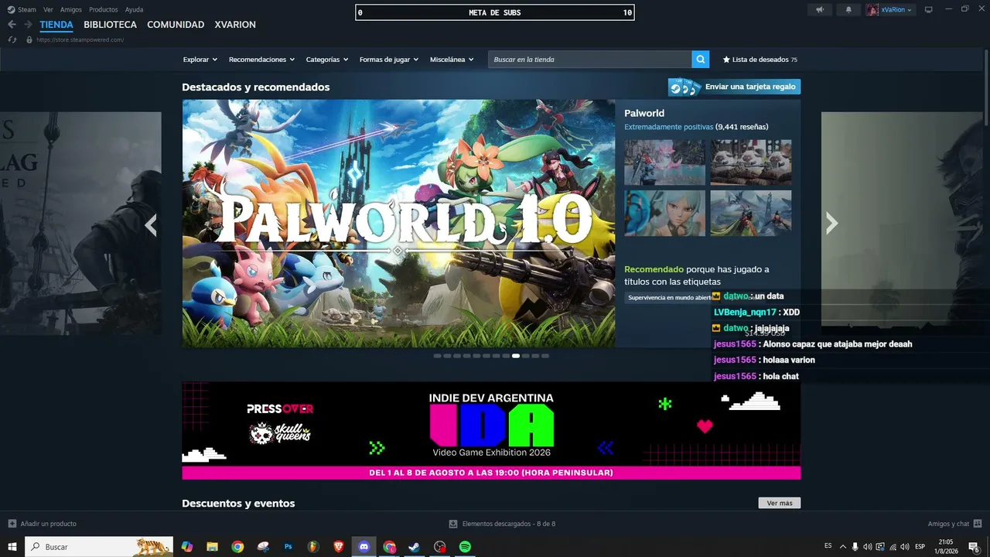The width and height of the screenshot is (990, 557).
Task: Click the Supervivencia en mundo abierto tag
Action: point(669,298)
